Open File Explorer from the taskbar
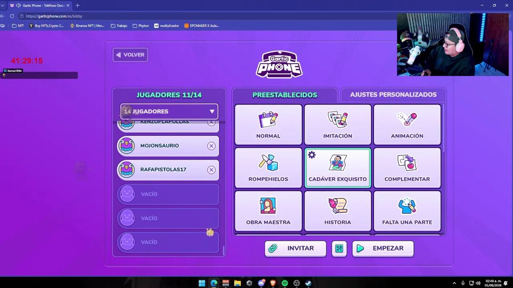Screen dimensions: 513x288 tap(237, 283)
